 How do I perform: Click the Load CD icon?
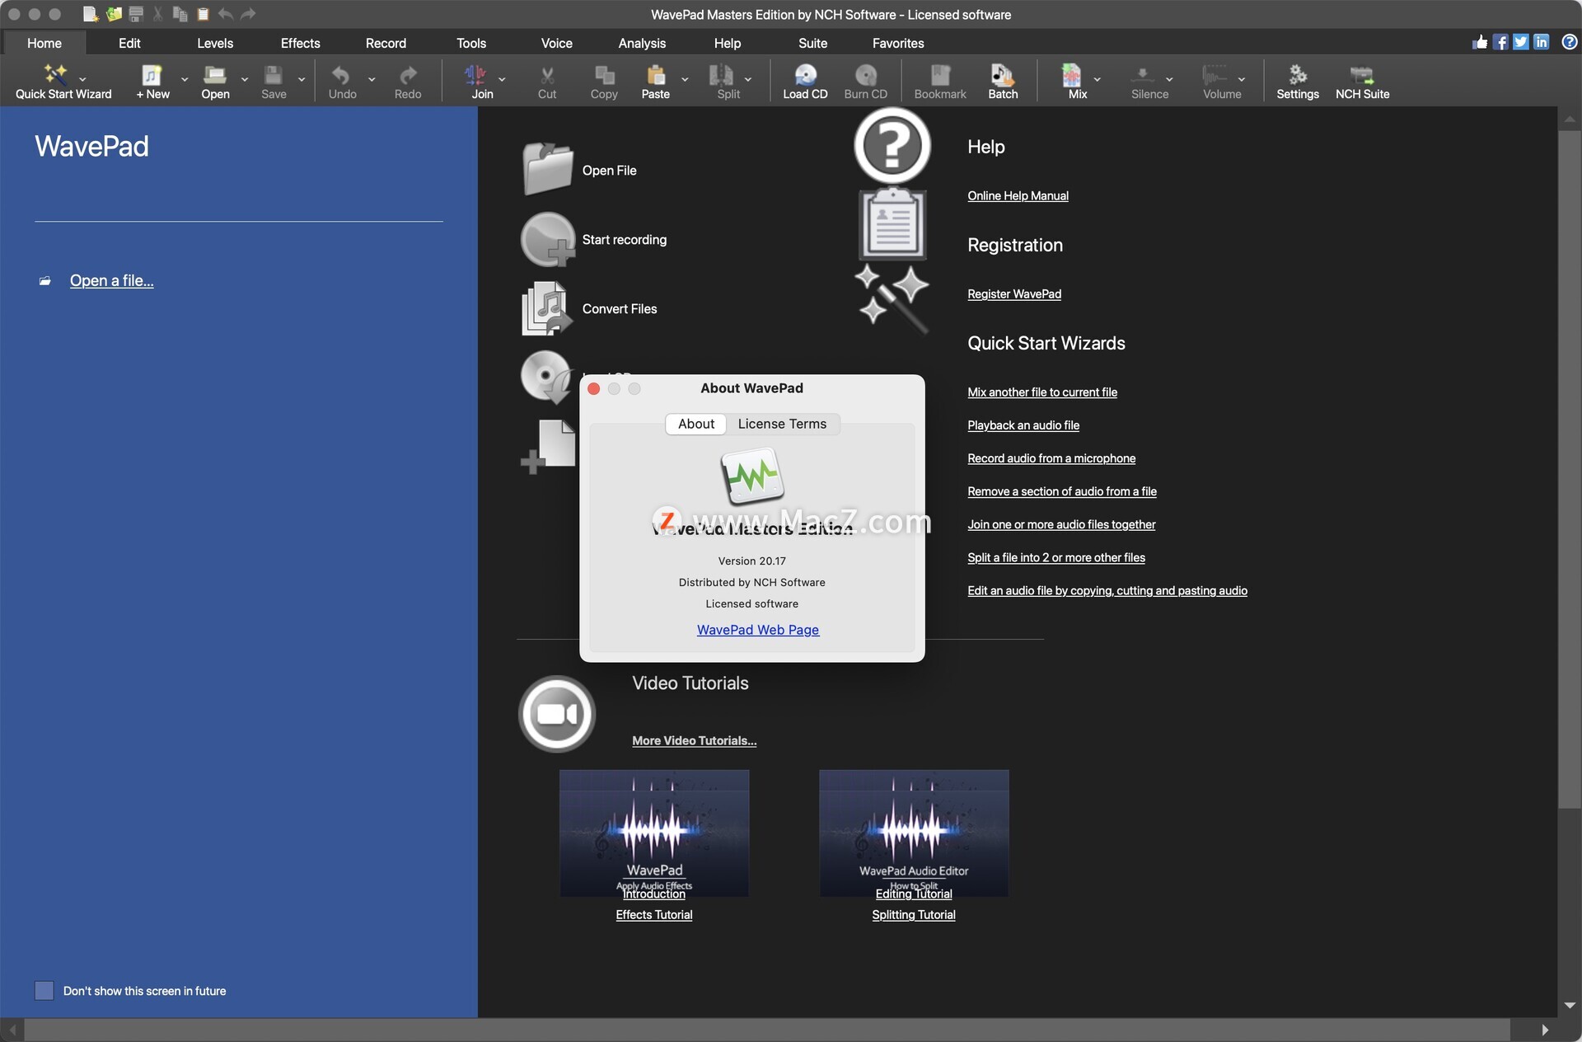(805, 75)
